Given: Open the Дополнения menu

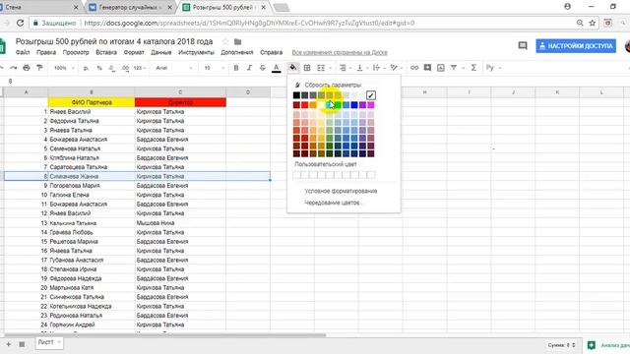Looking at the screenshot, I should (237, 52).
